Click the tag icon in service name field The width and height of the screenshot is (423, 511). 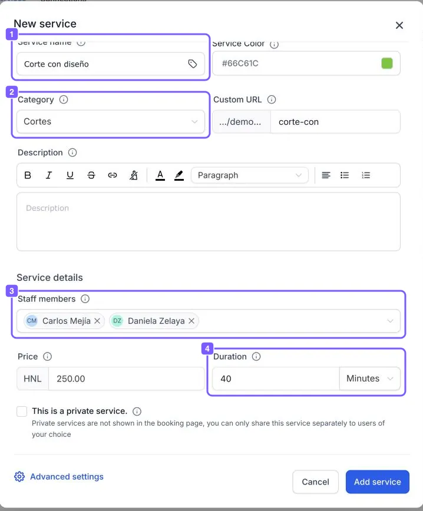click(193, 64)
